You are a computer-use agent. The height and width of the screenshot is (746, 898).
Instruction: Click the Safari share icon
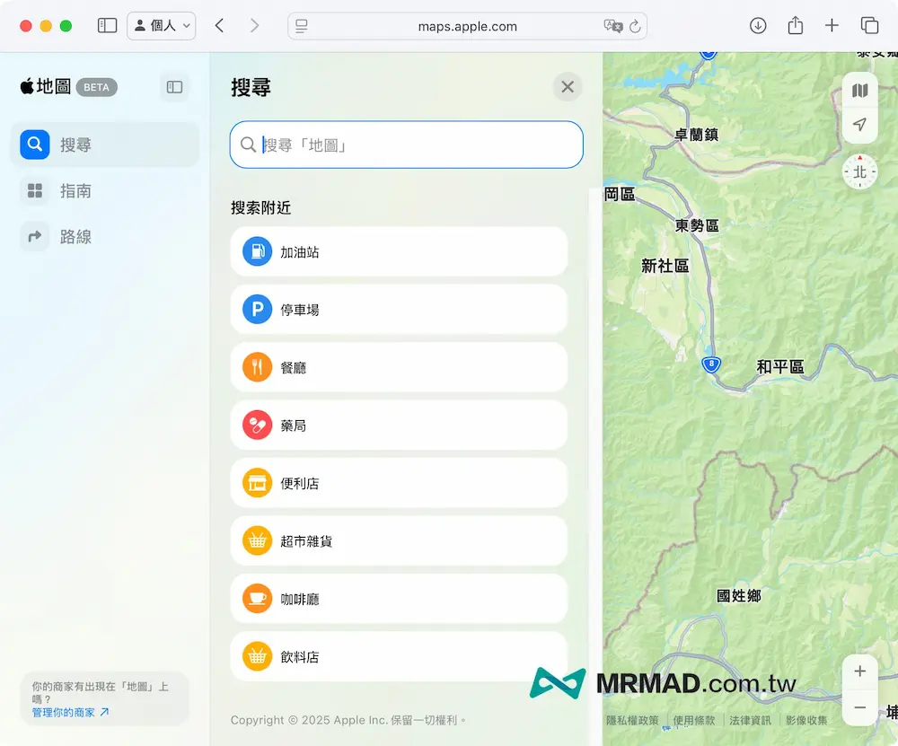pyautogui.click(x=795, y=26)
